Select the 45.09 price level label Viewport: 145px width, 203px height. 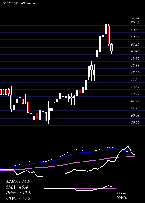135,72
